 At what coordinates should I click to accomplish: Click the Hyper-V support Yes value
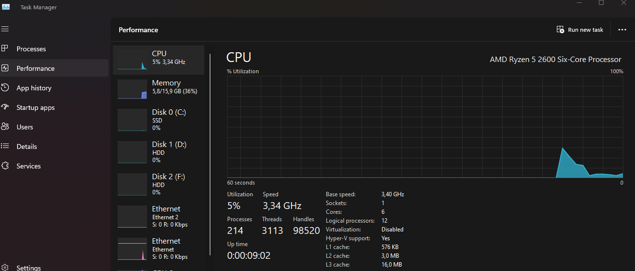pos(386,238)
